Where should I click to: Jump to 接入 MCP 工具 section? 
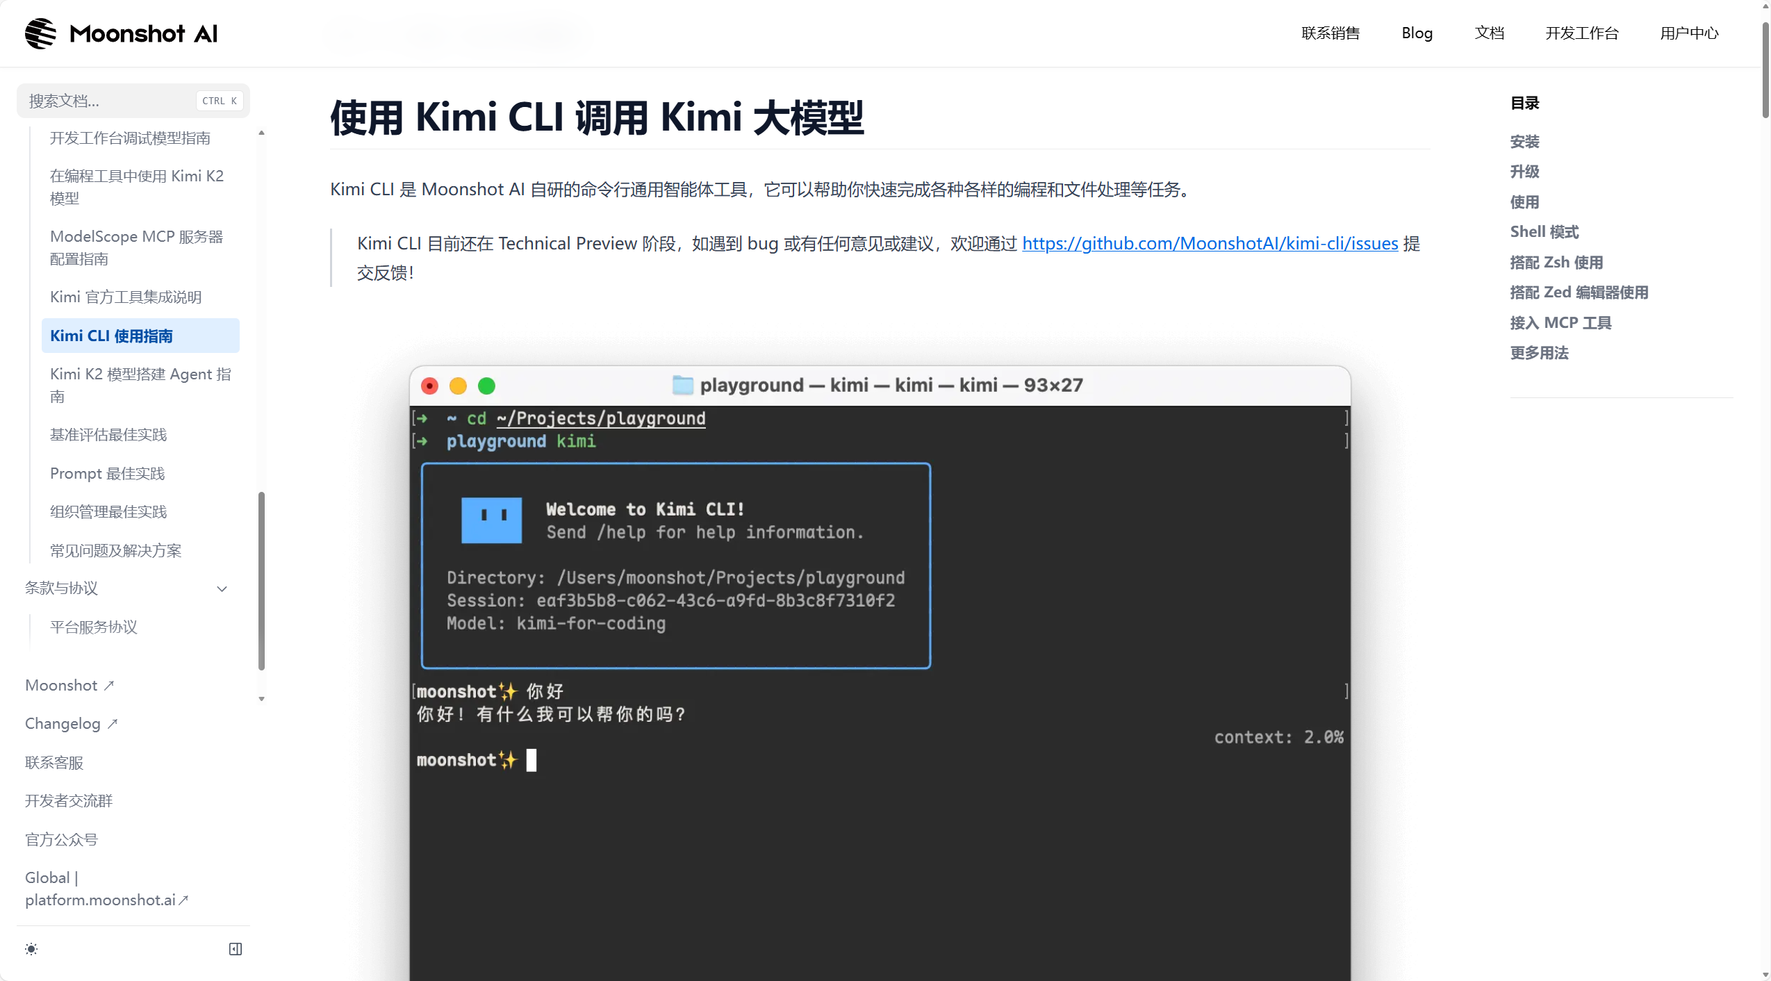[1560, 323]
